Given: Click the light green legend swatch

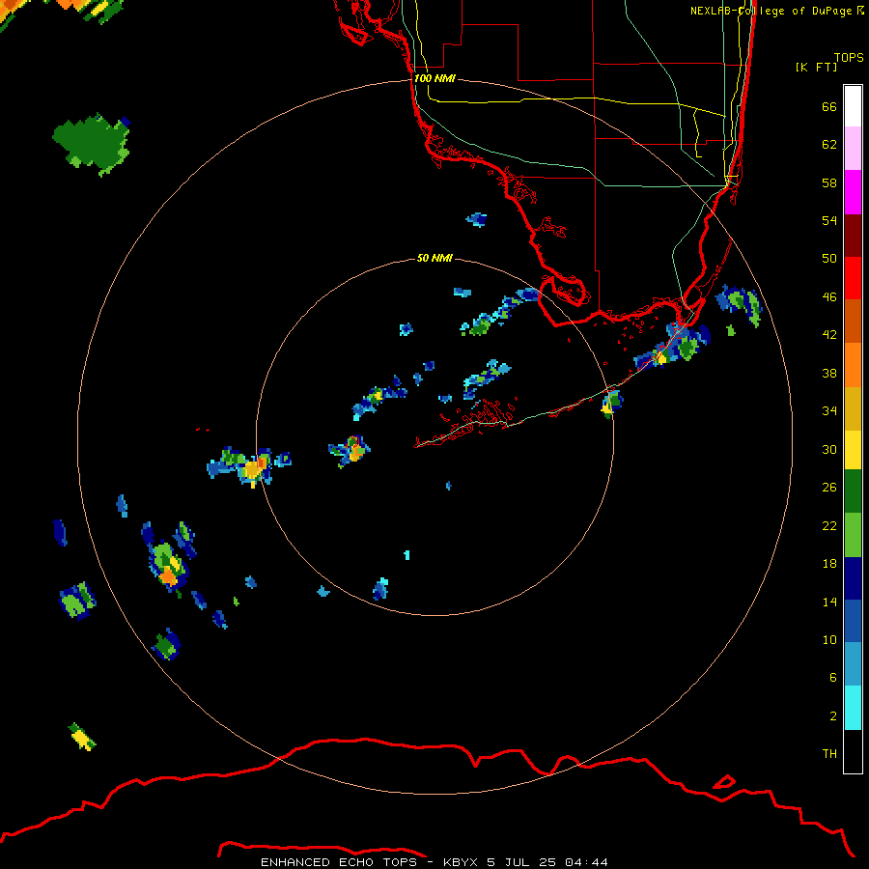Looking at the screenshot, I should (x=853, y=535).
